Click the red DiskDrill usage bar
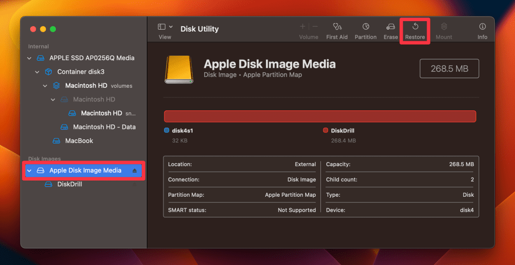Image resolution: width=515 pixels, height=265 pixels. tap(320, 116)
